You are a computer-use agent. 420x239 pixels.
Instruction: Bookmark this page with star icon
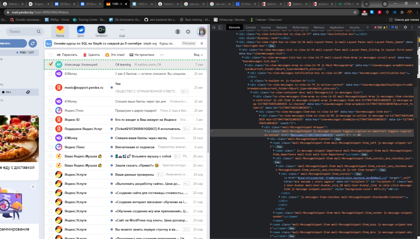pos(355,12)
